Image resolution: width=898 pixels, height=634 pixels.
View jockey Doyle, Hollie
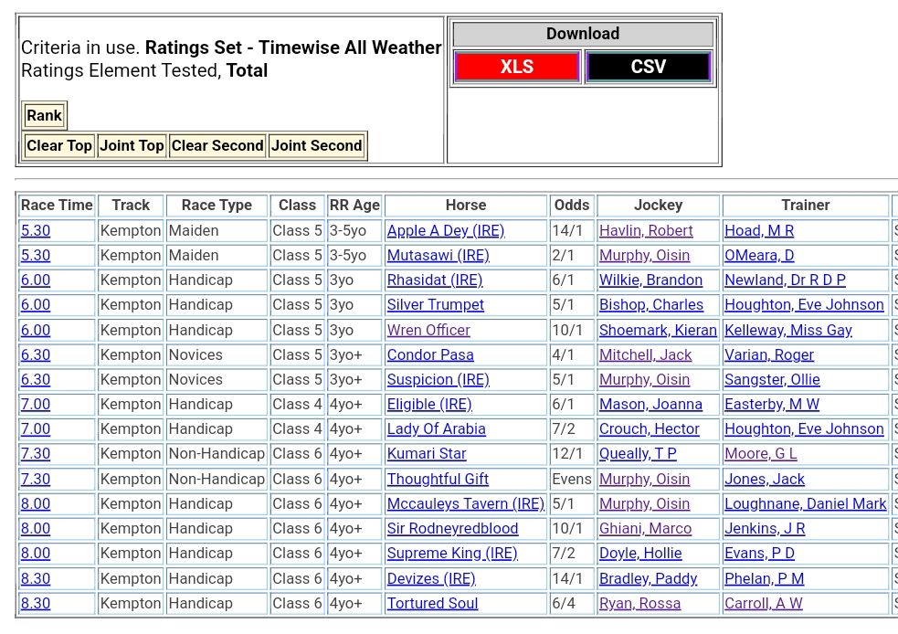coord(641,554)
